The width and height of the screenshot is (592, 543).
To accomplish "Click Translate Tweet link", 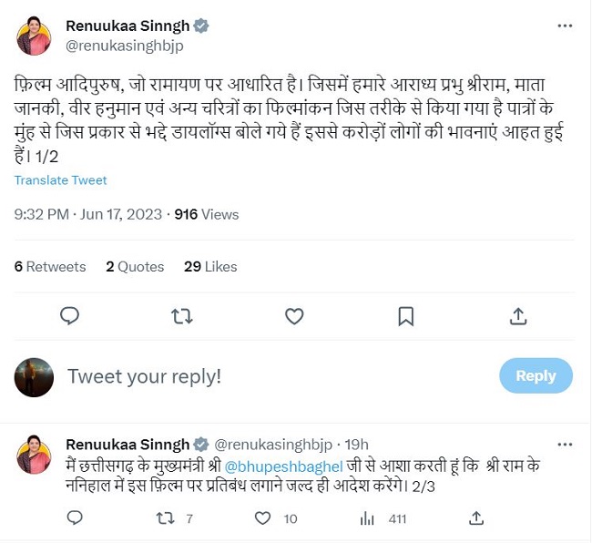I will pos(60,180).
